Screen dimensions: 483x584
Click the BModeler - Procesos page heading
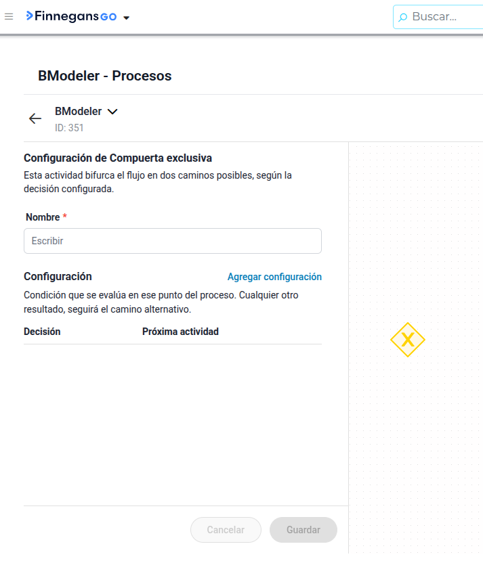[105, 76]
